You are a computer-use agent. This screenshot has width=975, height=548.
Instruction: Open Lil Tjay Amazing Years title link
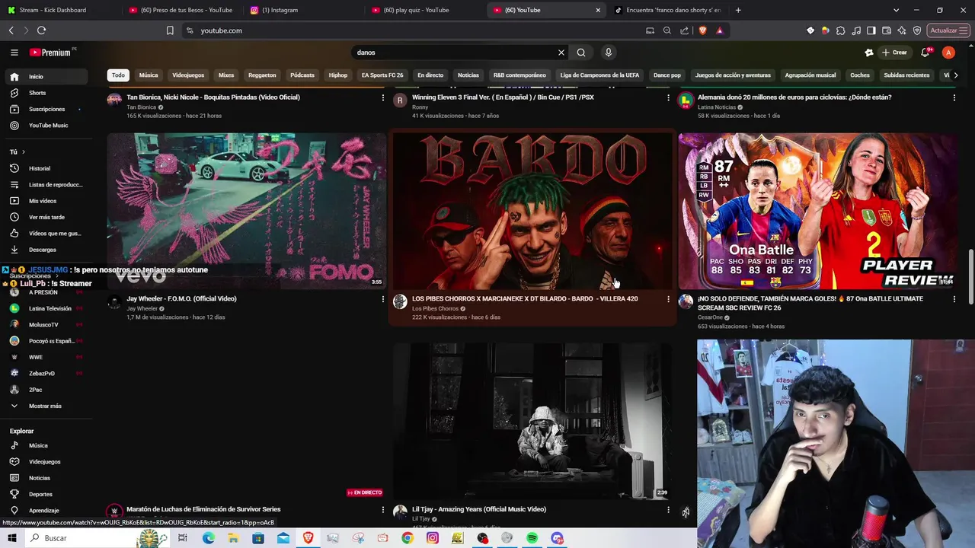tap(479, 509)
